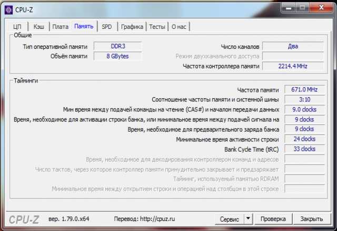Select the Память tab
The height and width of the screenshot is (231, 337).
pos(84,26)
